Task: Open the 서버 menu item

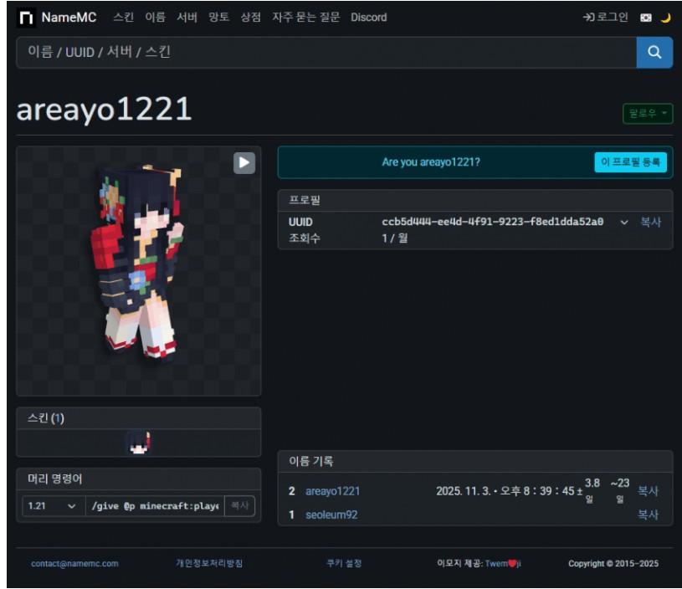Action: click(187, 18)
